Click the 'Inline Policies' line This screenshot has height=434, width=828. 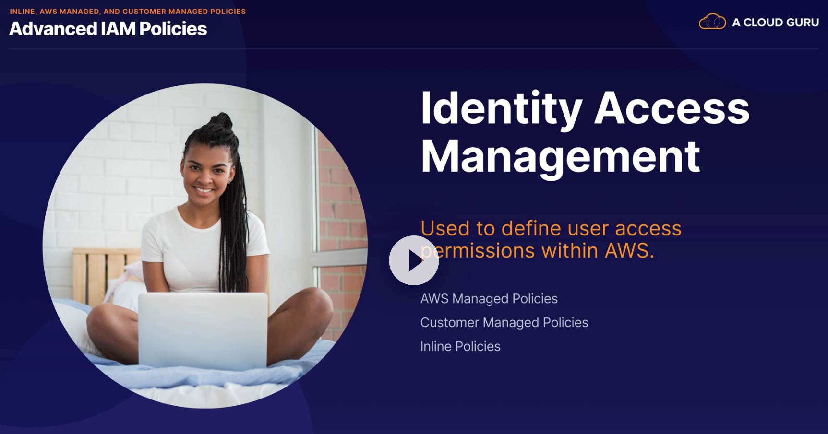pyautogui.click(x=460, y=346)
